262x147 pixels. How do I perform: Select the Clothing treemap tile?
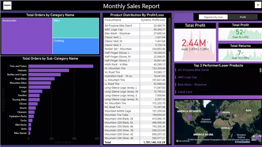(76, 46)
